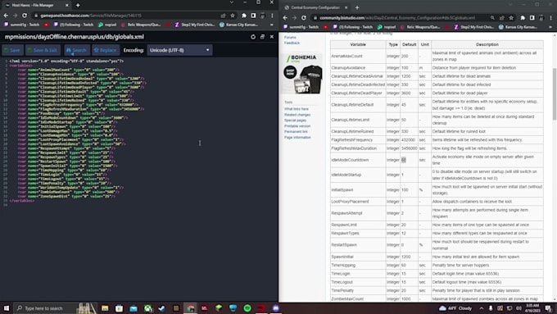The image size is (557, 314).
Task: Click community.bistudio.com address bar
Action: point(398,18)
